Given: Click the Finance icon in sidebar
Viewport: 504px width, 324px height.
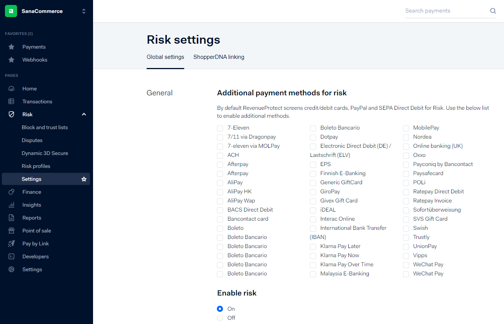Looking at the screenshot, I should 11,192.
